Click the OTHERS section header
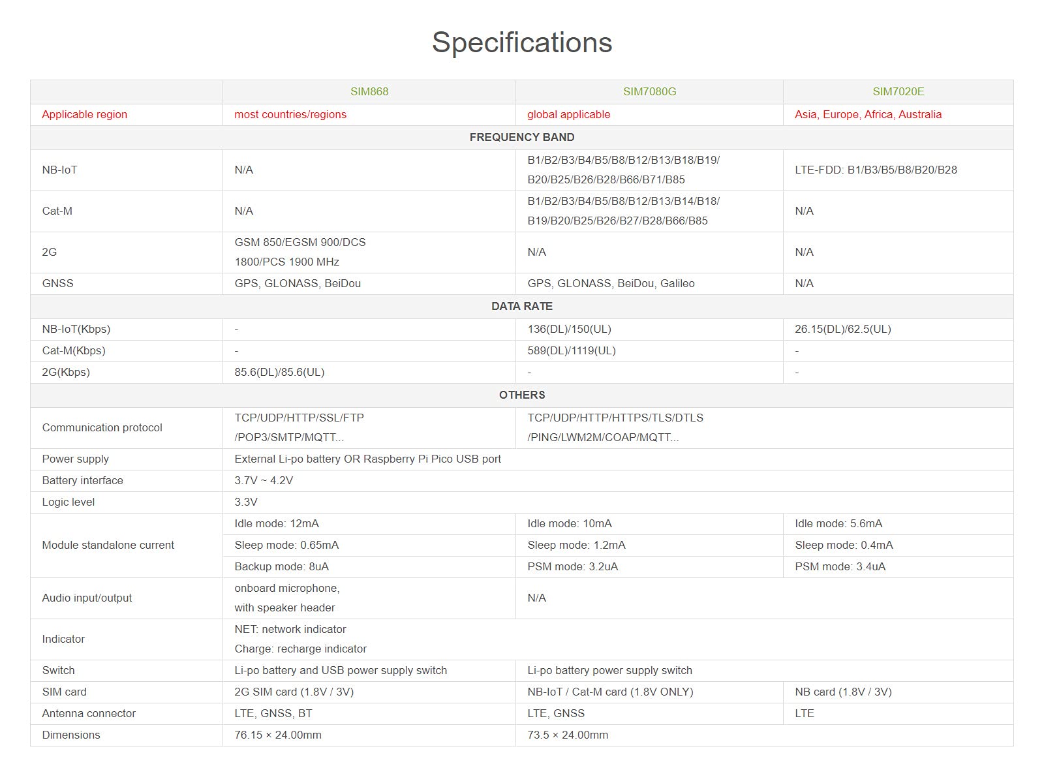1044x783 pixels. pyautogui.click(x=522, y=395)
